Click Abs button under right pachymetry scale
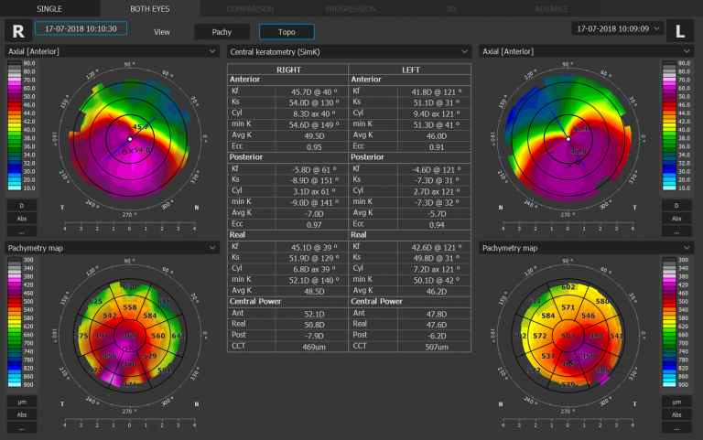Image resolution: width=703 pixels, height=440 pixels. click(22, 415)
